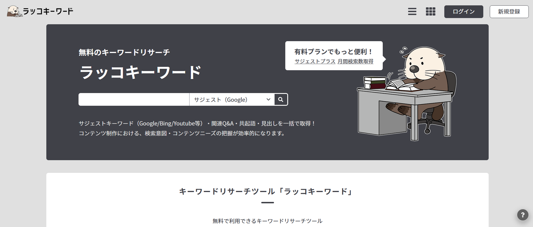The image size is (533, 227).
Task: Open the hamburger menu icon
Action: pos(412,12)
